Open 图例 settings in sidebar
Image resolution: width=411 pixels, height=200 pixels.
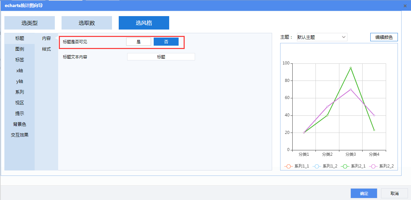tap(20, 49)
